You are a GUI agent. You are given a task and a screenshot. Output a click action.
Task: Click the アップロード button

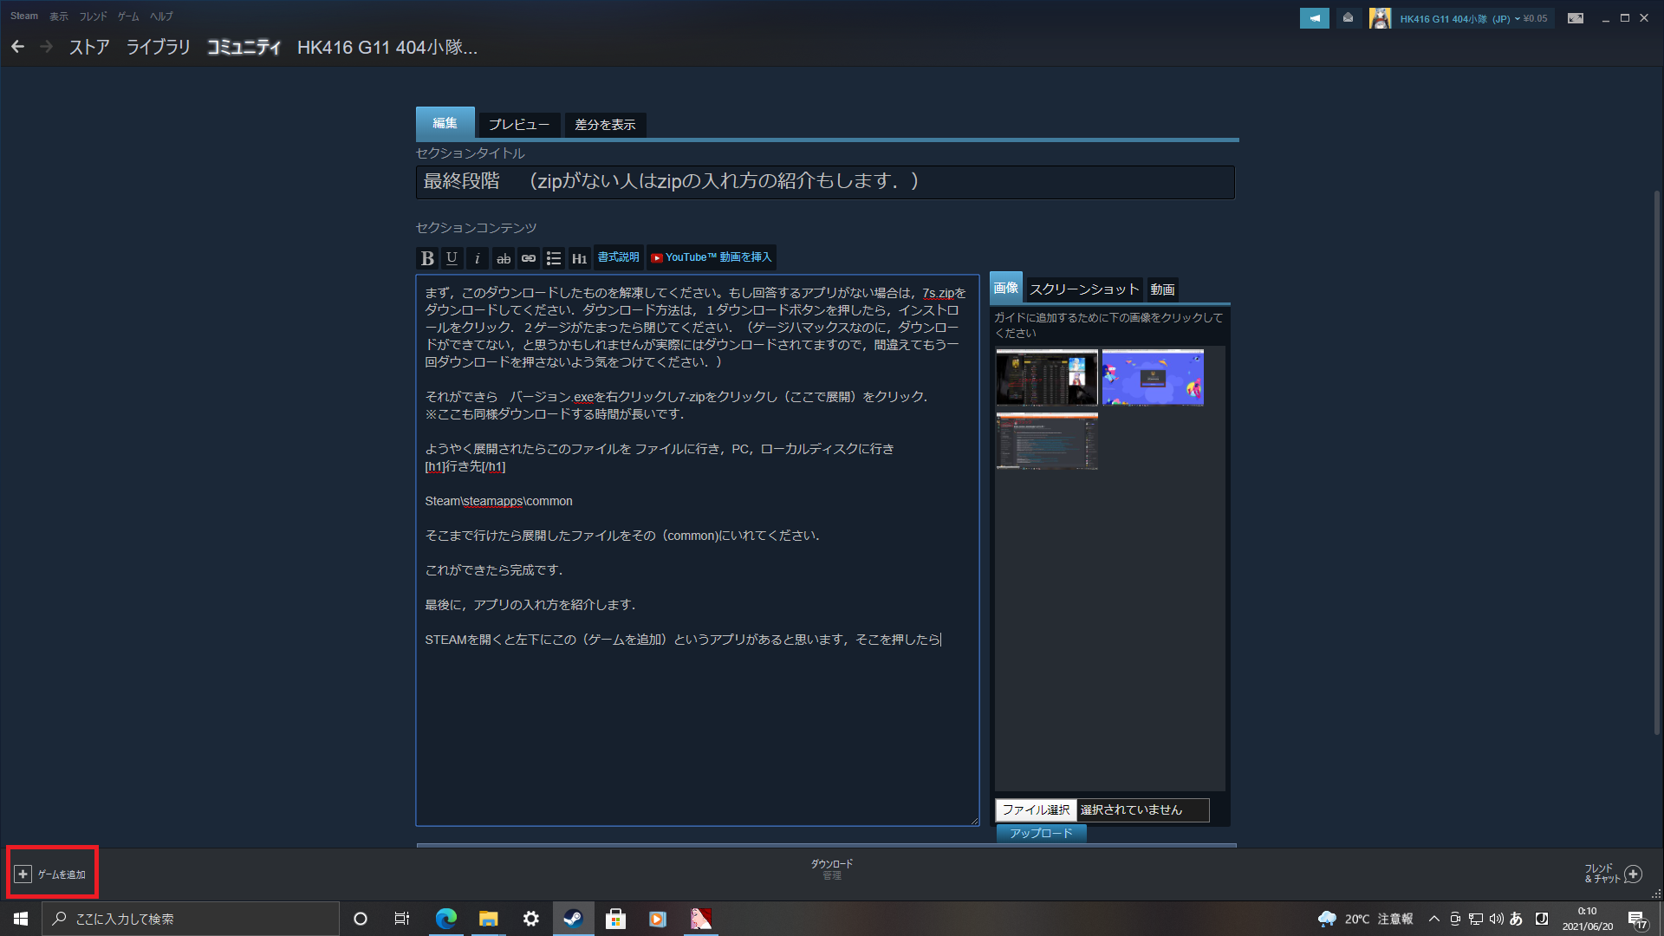coord(1041,833)
